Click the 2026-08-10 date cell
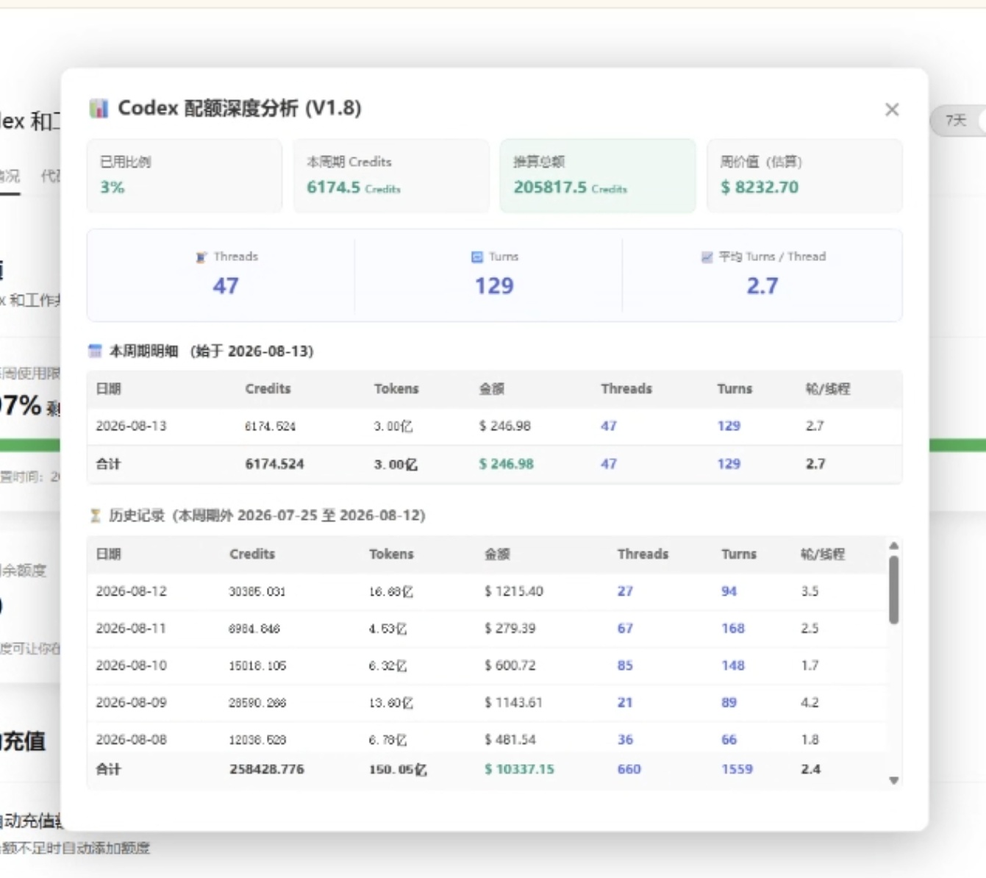 pyautogui.click(x=131, y=665)
